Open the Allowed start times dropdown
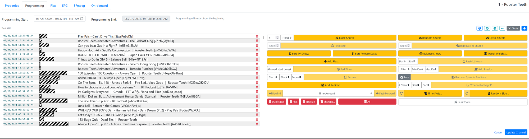 coord(280,69)
